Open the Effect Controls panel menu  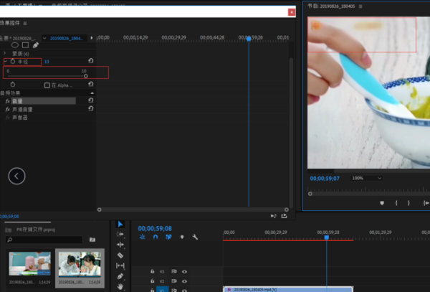[25, 24]
